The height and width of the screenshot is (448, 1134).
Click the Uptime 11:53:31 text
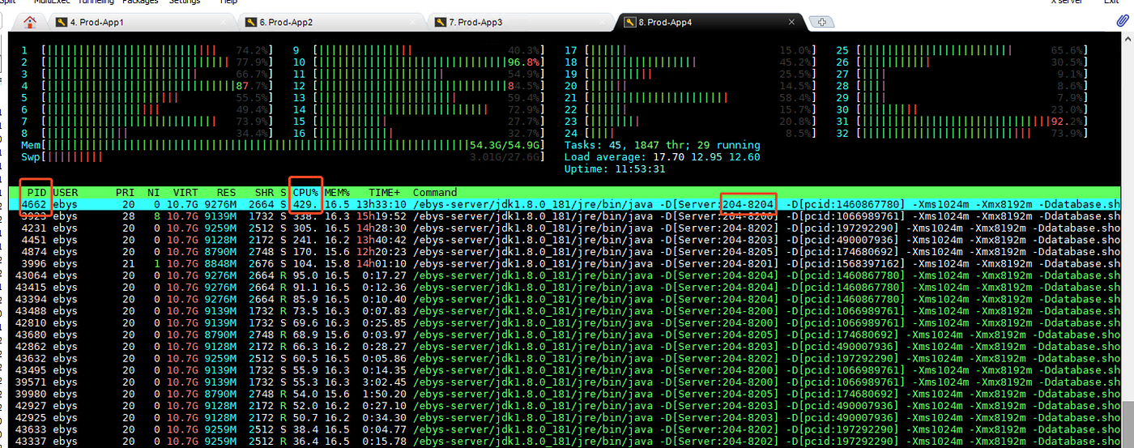coord(615,169)
